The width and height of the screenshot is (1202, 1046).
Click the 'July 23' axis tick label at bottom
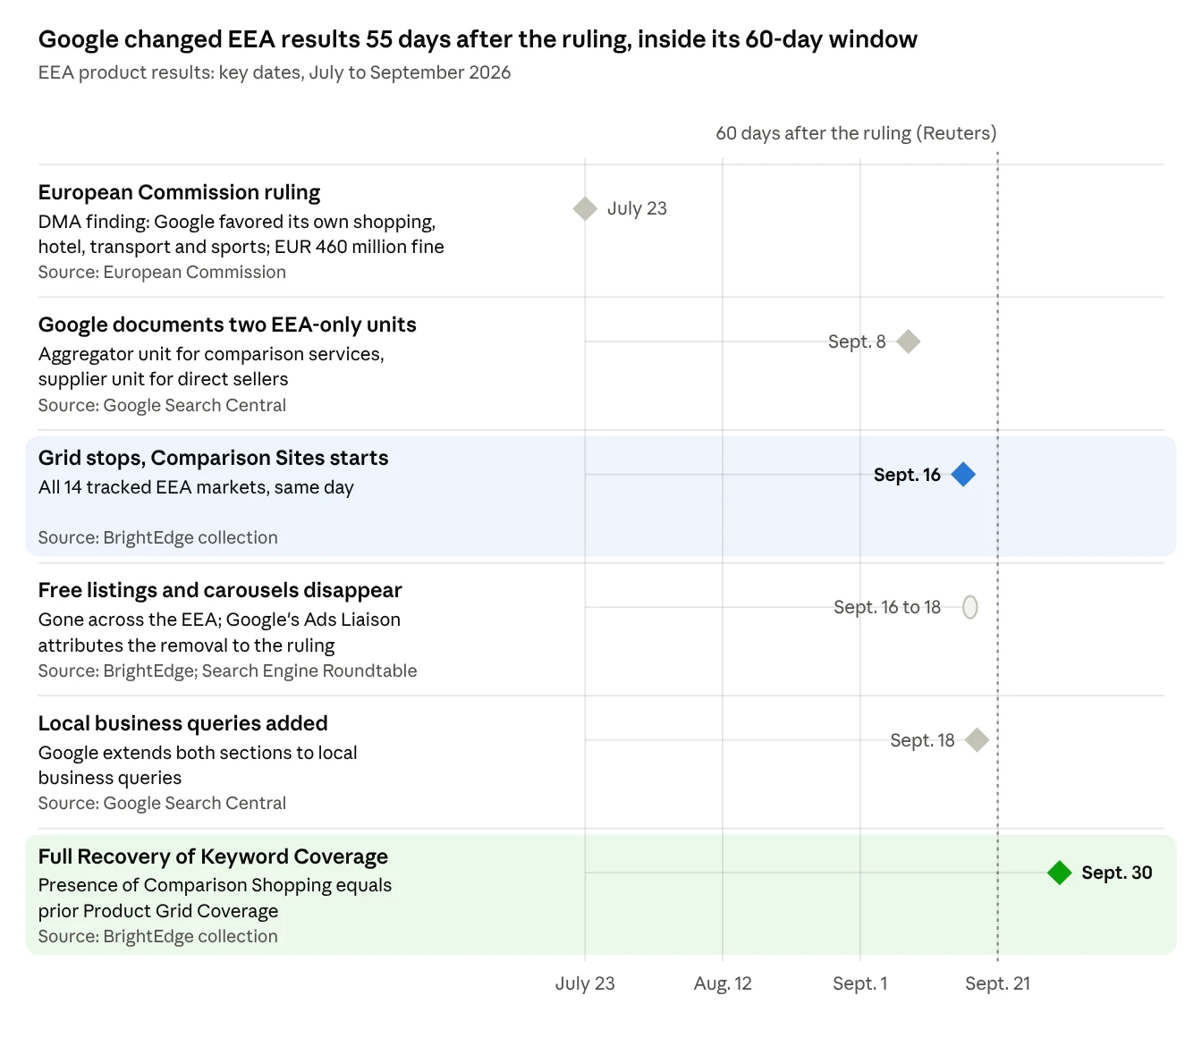click(x=585, y=983)
